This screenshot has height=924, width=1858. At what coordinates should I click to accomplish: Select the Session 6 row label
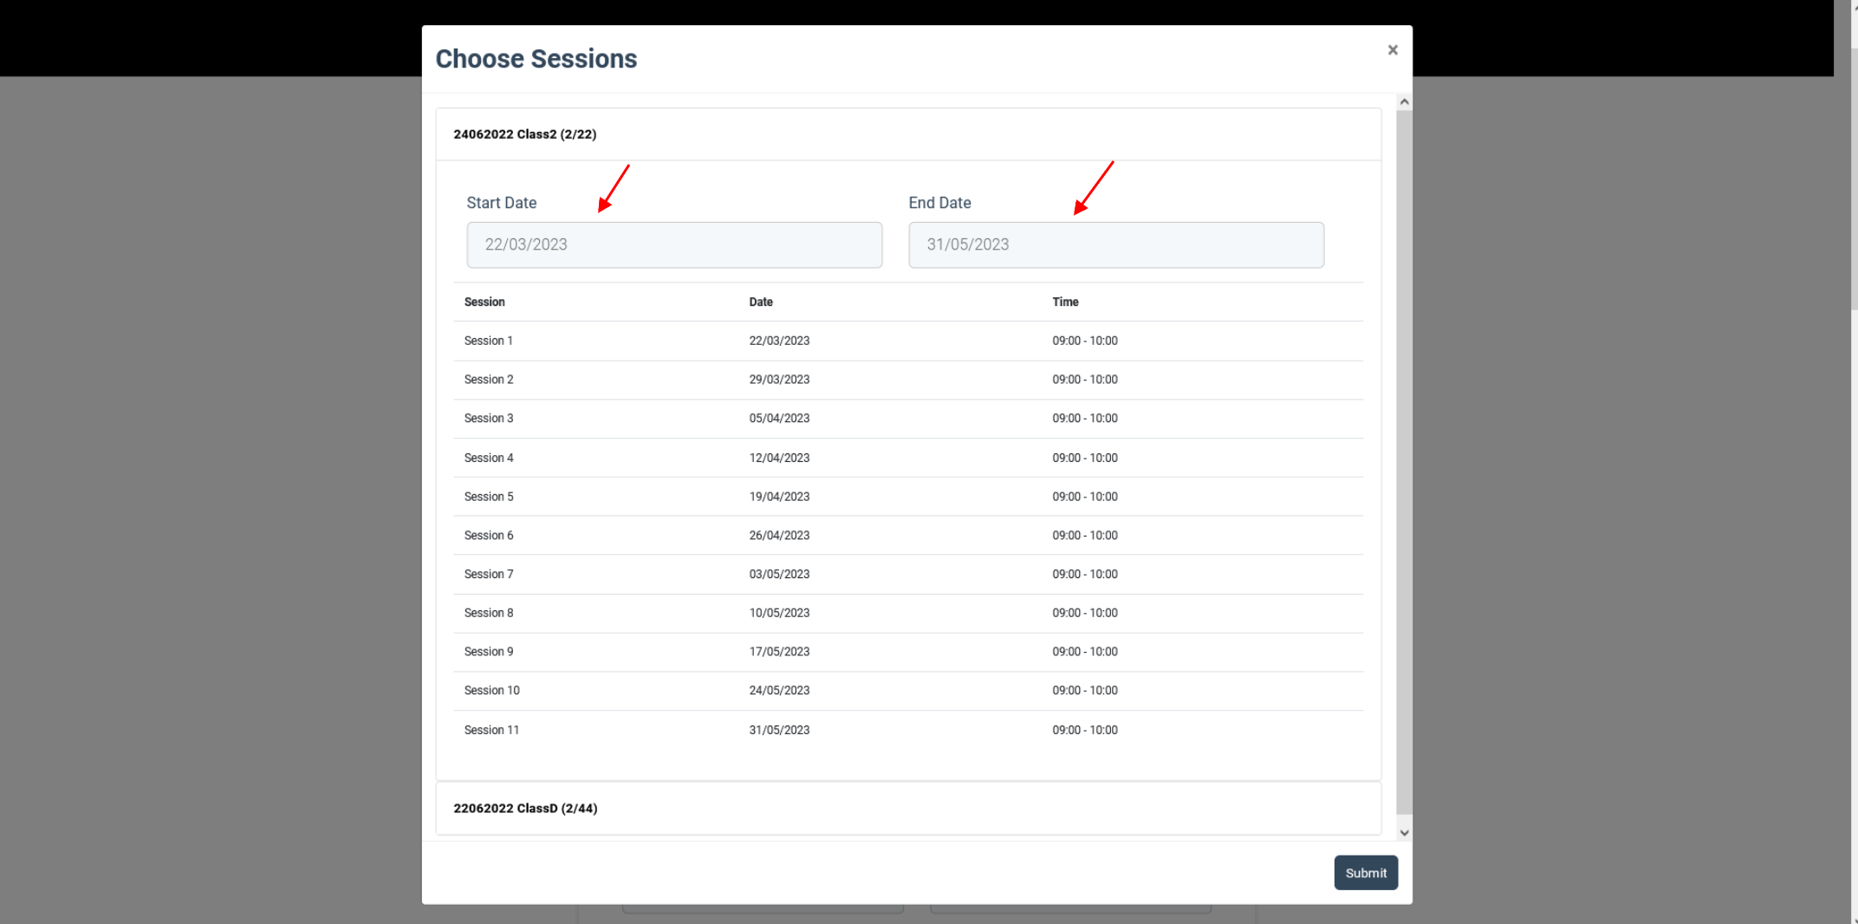[489, 536]
